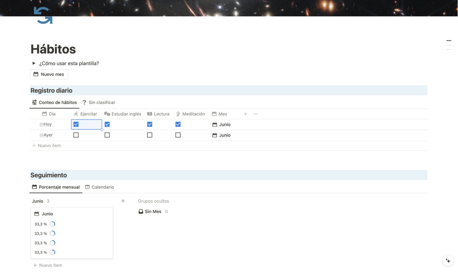Add a card via plus beside Junio group
The height and width of the screenshot is (275, 458).
coord(123,201)
